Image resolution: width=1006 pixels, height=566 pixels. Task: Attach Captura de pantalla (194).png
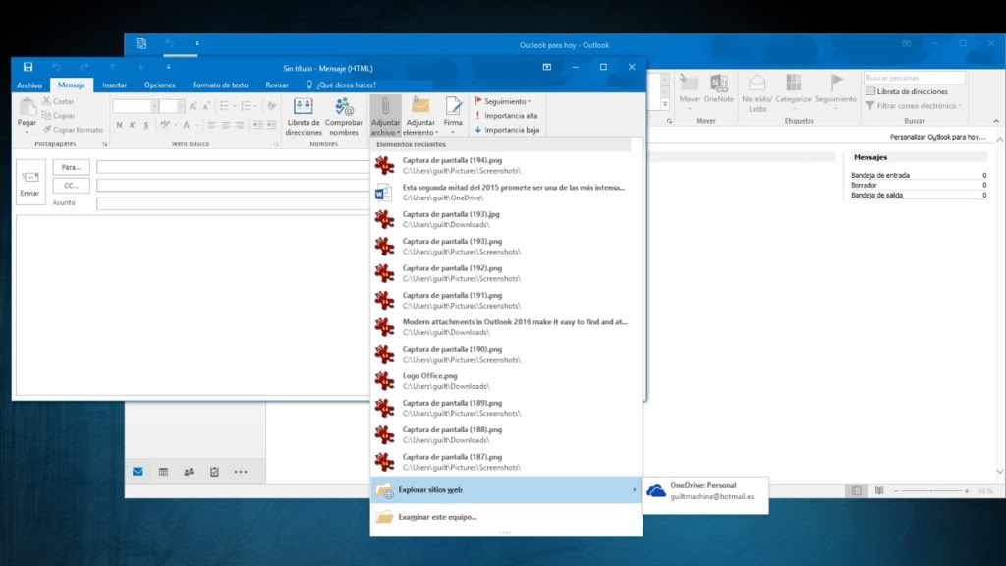tap(506, 165)
